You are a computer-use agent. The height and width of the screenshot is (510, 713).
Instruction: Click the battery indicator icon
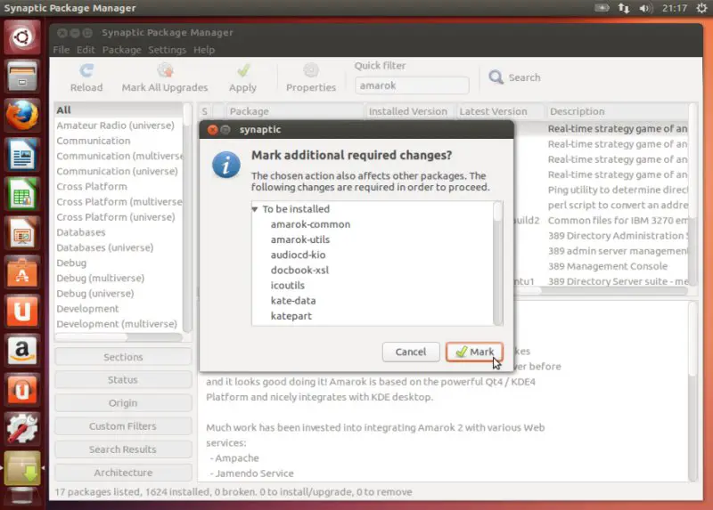pyautogui.click(x=602, y=8)
